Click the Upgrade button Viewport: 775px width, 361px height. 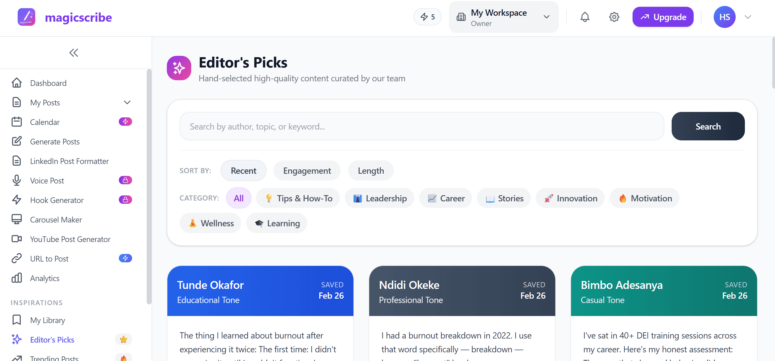[663, 17]
